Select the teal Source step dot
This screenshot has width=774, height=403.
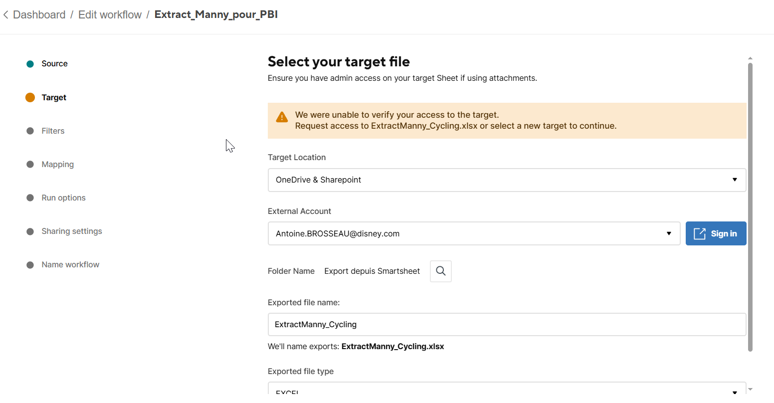tap(30, 64)
